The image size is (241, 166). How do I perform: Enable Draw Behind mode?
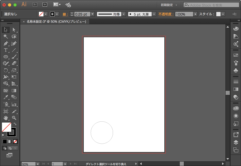(10, 148)
